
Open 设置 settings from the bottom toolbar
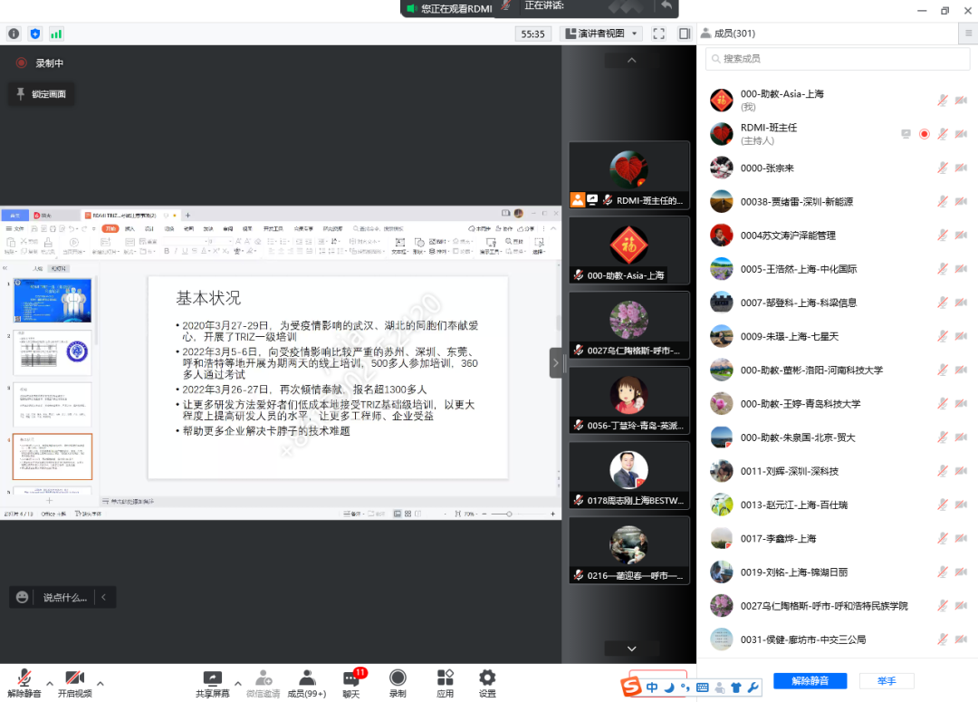pyautogui.click(x=487, y=684)
